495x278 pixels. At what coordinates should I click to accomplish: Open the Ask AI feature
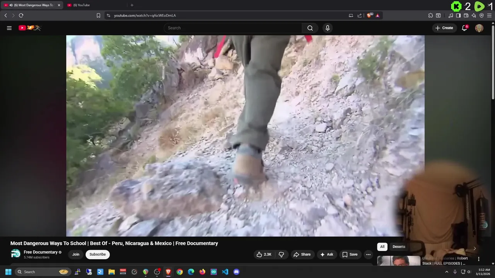[327, 254]
